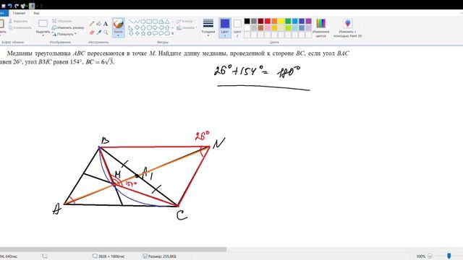This screenshot has height=260, width=463.
Task: Expand the Повернуть rotate dropdown
Action: (x=75, y=34)
